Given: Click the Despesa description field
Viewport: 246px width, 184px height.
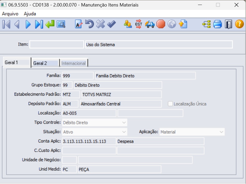Looking at the screenshot, I should pyautogui.click(x=160, y=141).
